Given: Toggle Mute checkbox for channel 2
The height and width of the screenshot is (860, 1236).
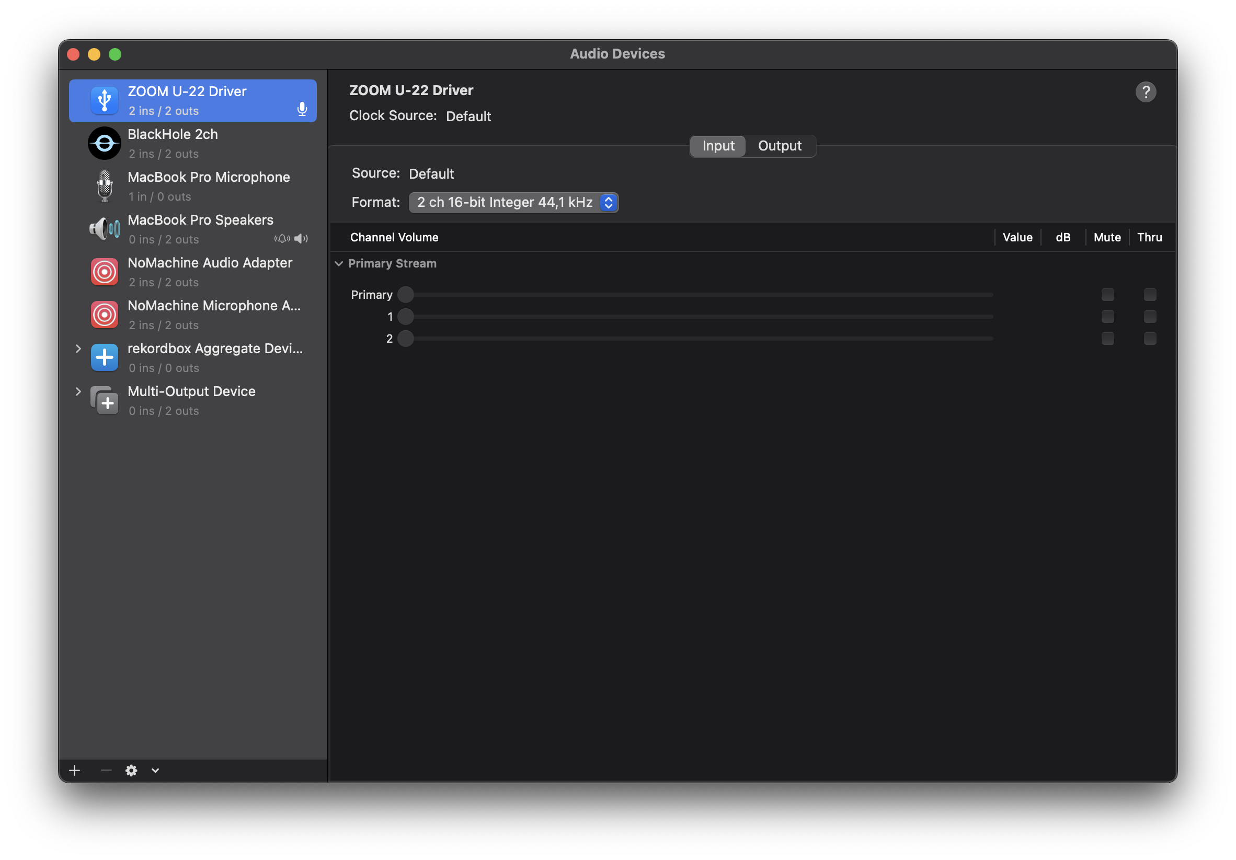Looking at the screenshot, I should point(1107,338).
